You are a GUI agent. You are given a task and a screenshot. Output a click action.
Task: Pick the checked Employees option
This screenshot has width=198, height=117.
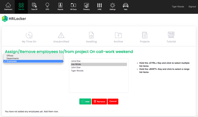12,61
